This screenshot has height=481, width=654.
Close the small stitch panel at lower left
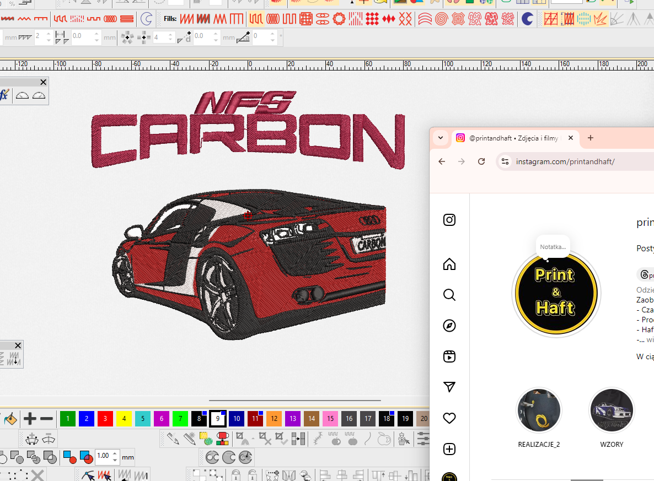click(x=18, y=345)
